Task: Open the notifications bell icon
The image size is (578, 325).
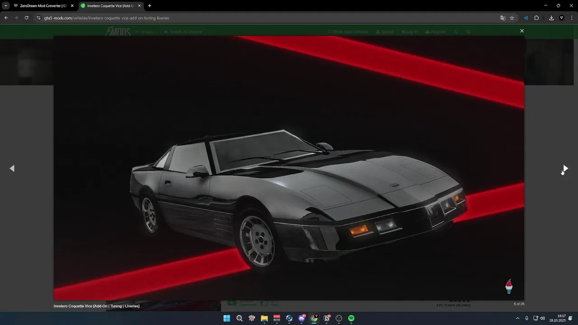Action: [570, 318]
